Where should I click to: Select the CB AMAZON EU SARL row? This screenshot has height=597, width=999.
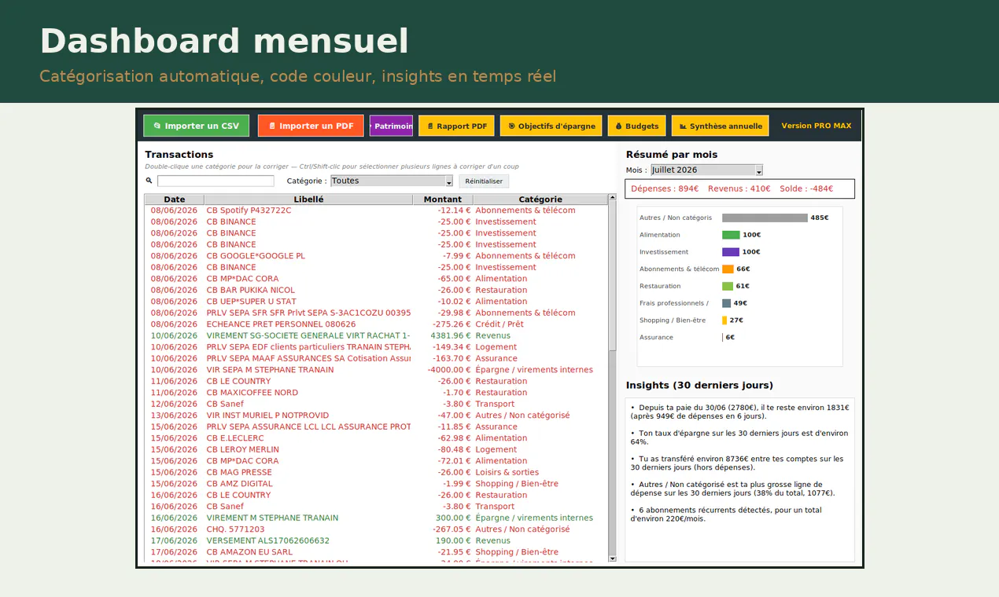376,552
